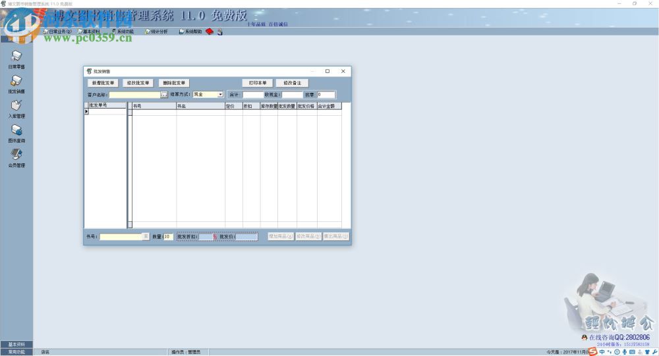Click the 修改备注 button
The image size is (659, 356).
tap(292, 83)
